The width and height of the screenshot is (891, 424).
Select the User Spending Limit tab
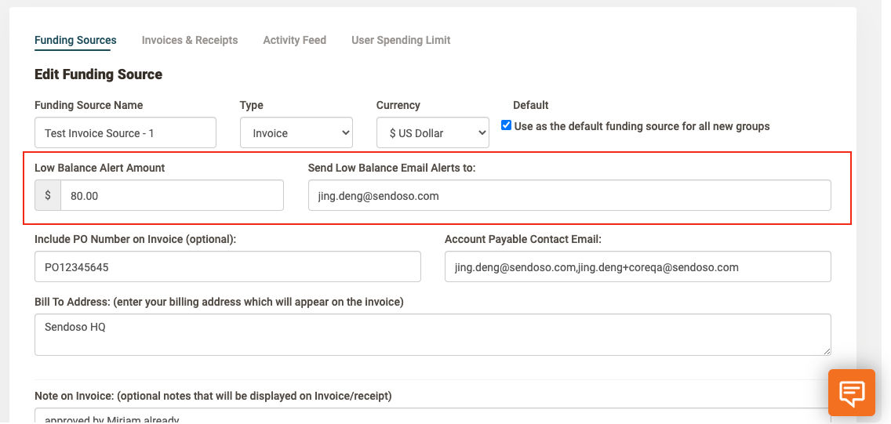(x=401, y=40)
